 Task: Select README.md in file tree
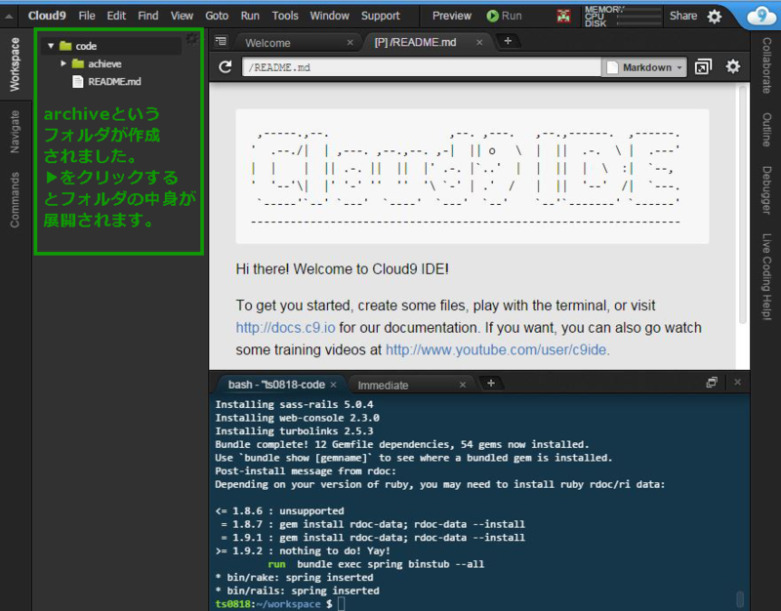tap(113, 81)
